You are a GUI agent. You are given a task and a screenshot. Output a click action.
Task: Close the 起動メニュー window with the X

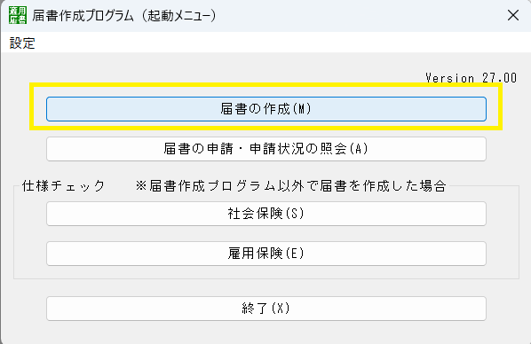[x=513, y=15]
